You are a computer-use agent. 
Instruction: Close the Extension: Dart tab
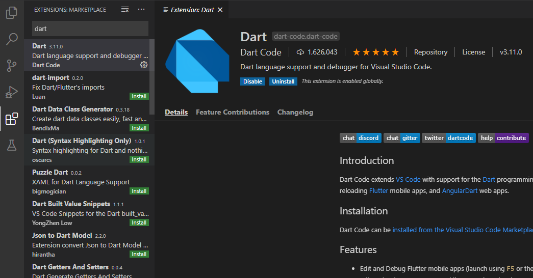220,10
